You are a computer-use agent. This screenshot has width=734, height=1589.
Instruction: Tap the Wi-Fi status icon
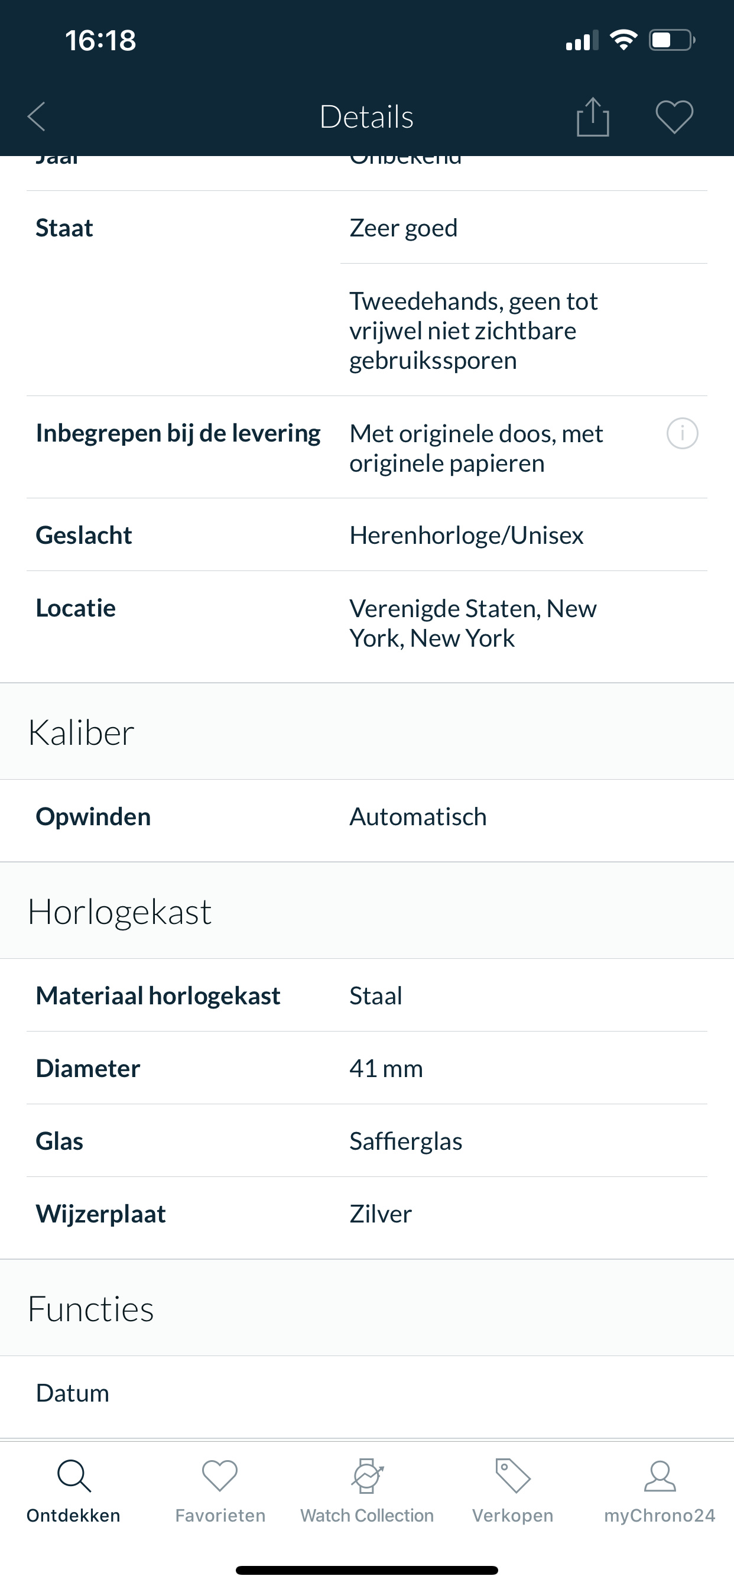pos(623,40)
